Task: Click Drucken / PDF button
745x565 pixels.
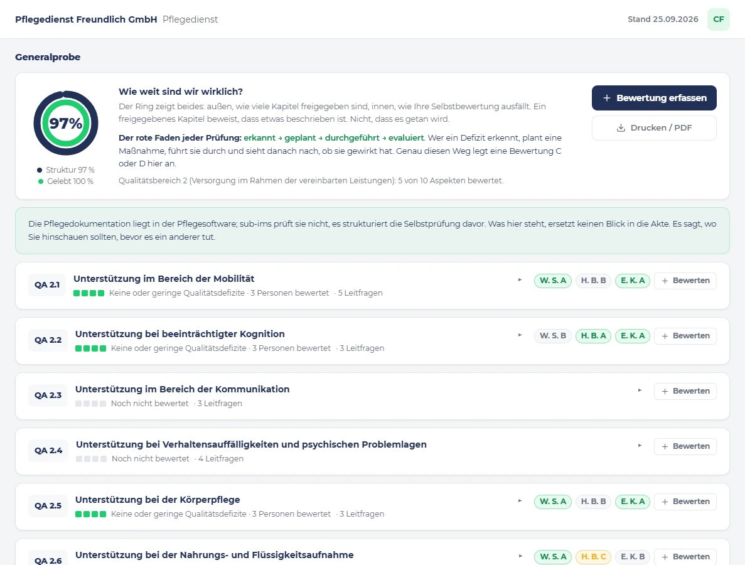Action: tap(654, 128)
